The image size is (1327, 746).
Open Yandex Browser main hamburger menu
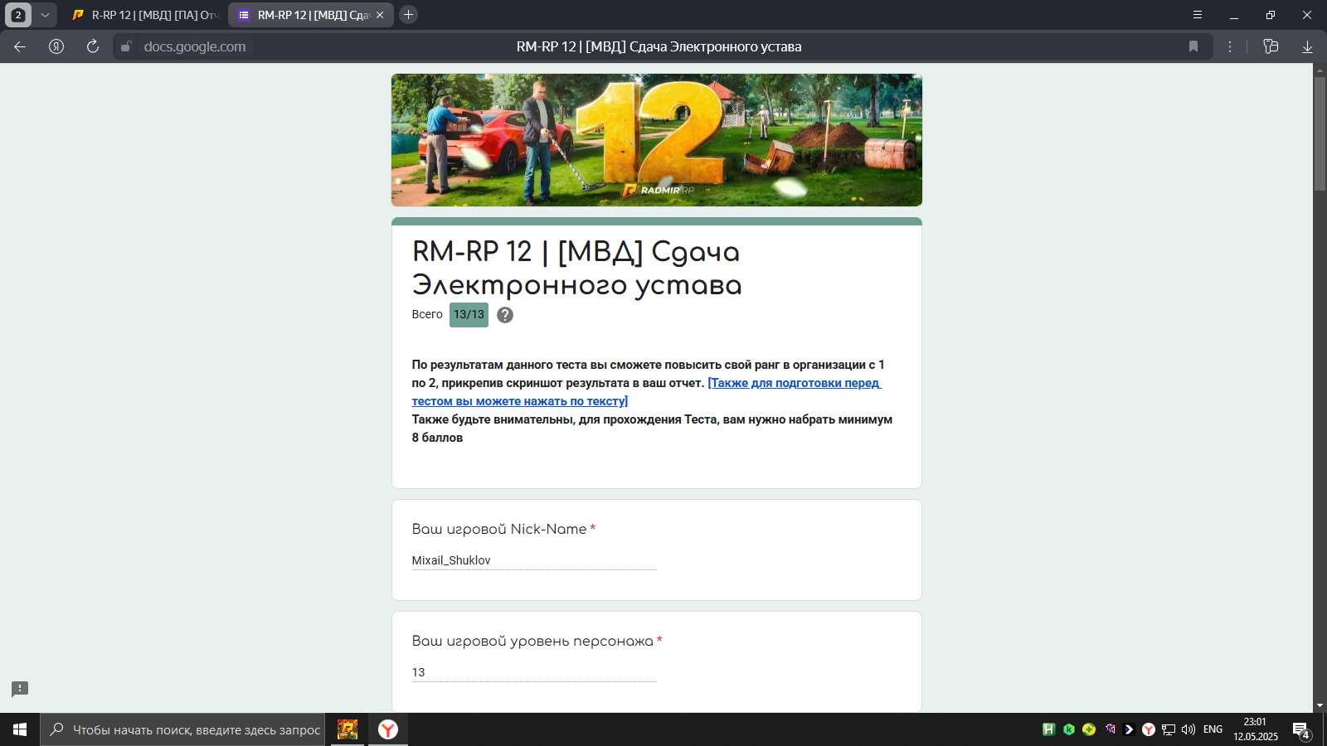click(1198, 15)
